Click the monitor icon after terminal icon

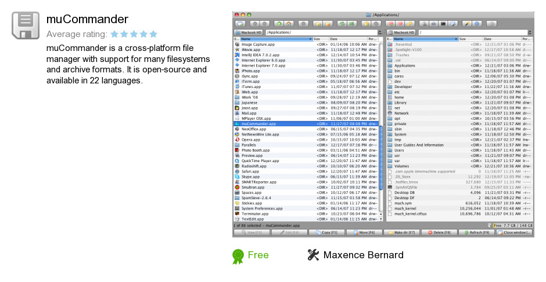[452, 24]
